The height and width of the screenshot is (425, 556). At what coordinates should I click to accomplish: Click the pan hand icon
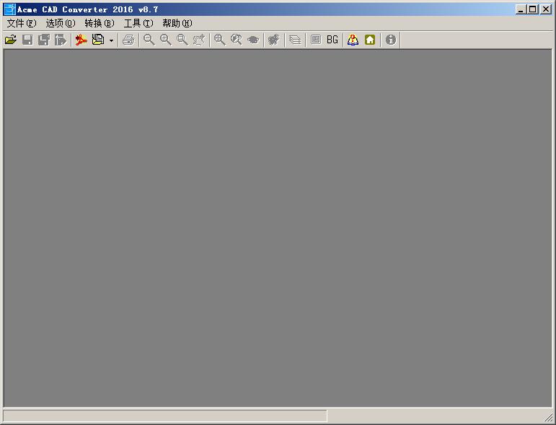pyautogui.click(x=253, y=40)
